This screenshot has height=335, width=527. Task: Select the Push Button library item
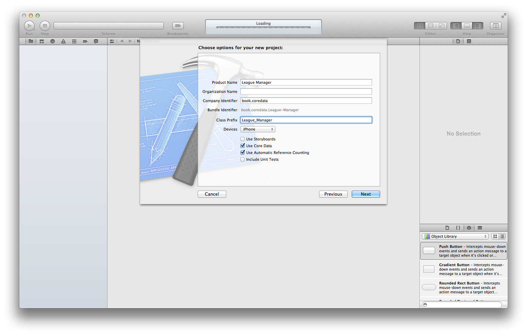point(464,251)
